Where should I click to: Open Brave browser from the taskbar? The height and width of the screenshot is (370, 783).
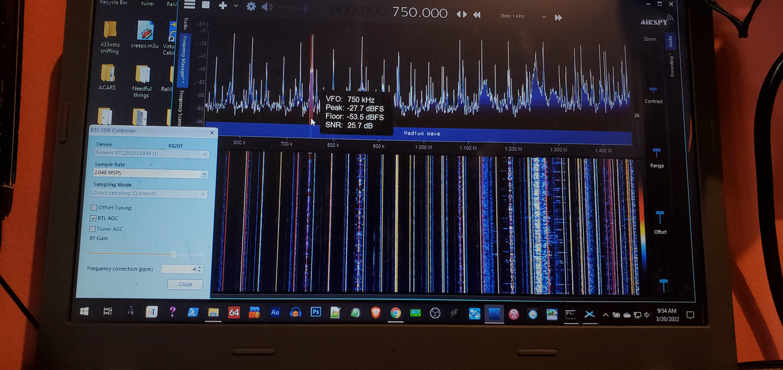tap(376, 313)
